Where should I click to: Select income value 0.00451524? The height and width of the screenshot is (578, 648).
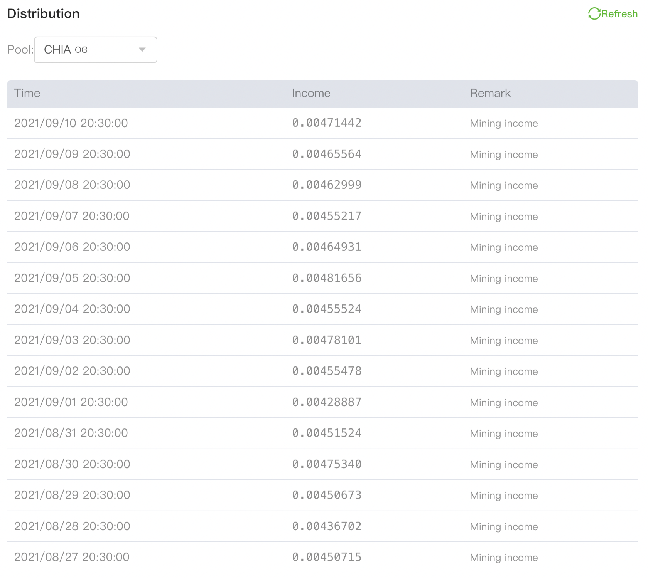[x=327, y=433]
